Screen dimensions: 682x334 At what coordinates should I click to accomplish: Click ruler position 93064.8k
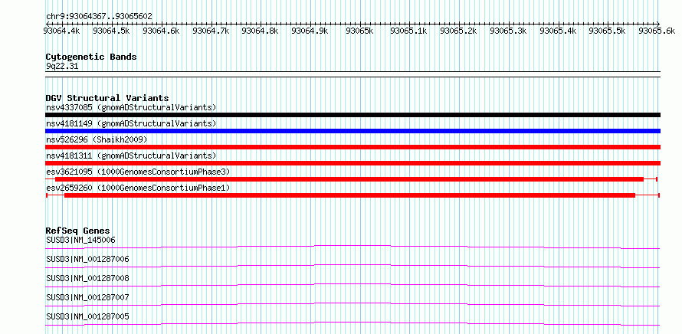(260, 31)
